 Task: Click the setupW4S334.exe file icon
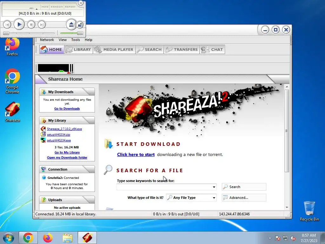coord(43,140)
